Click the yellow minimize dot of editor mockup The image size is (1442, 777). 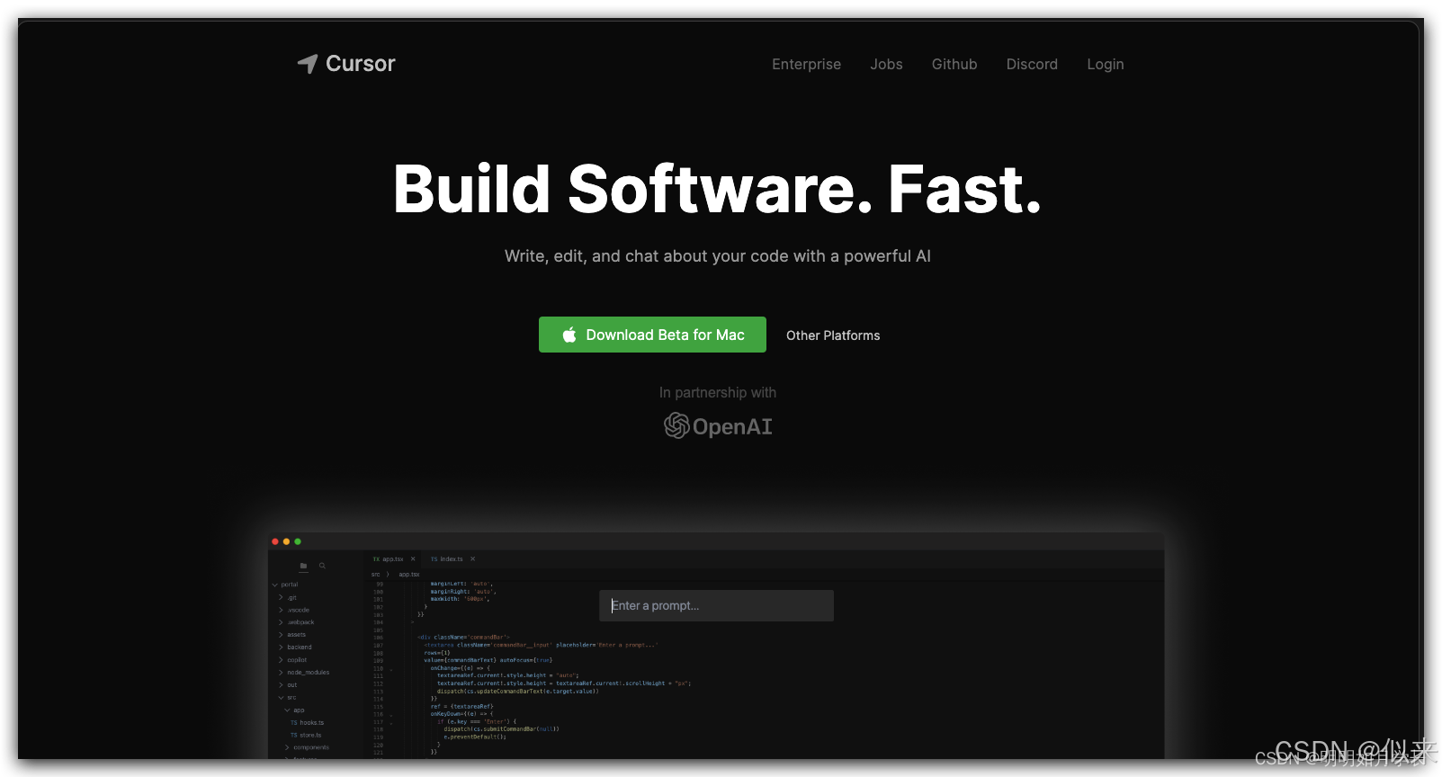286,541
